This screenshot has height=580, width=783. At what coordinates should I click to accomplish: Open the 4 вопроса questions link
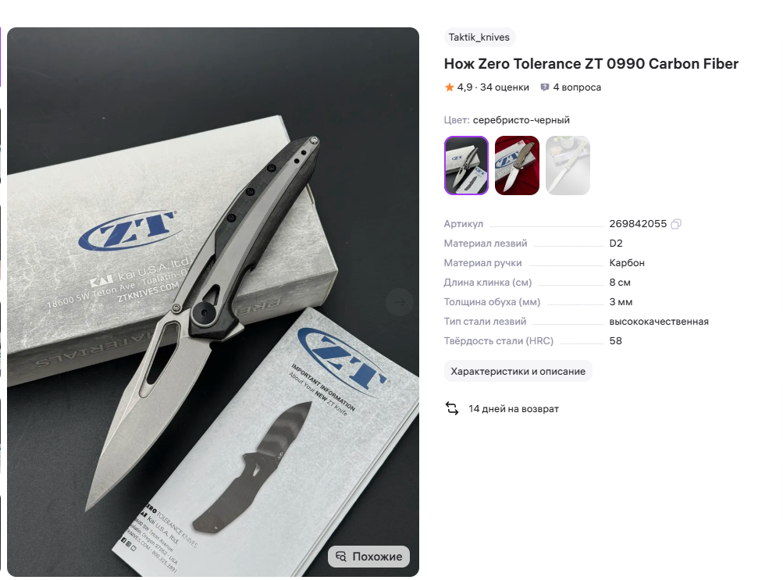point(577,87)
